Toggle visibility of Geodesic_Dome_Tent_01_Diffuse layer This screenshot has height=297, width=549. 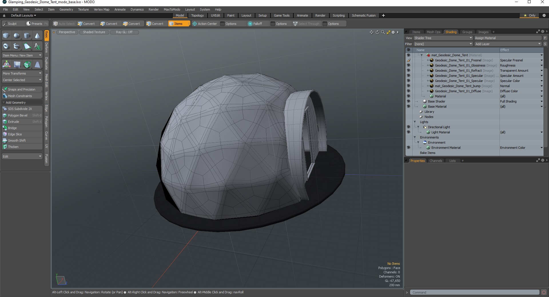coord(408,91)
